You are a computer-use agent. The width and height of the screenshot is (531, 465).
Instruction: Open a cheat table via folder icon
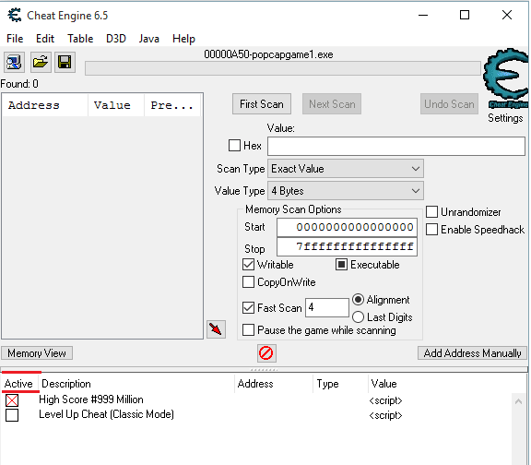point(41,63)
